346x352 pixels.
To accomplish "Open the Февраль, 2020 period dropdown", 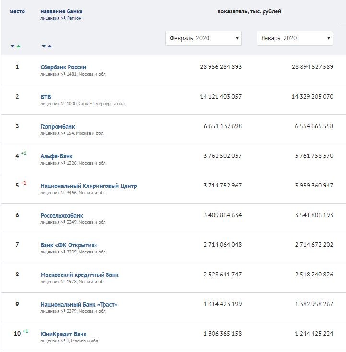I will coord(203,38).
